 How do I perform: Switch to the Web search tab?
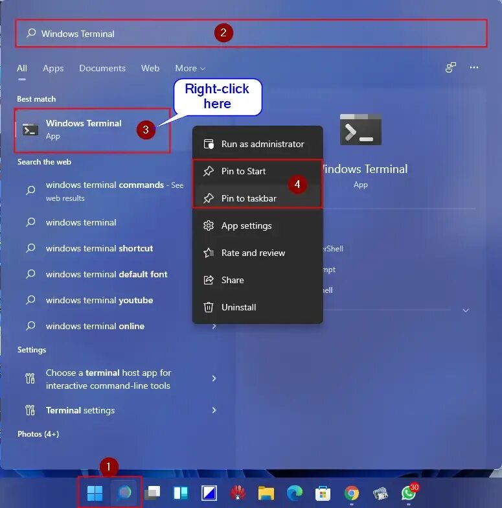(150, 68)
